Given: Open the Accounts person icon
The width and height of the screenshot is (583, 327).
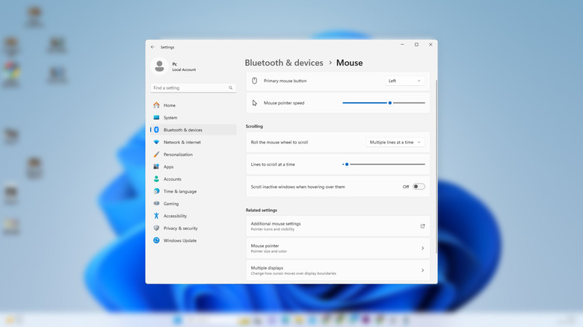Looking at the screenshot, I should [x=156, y=179].
